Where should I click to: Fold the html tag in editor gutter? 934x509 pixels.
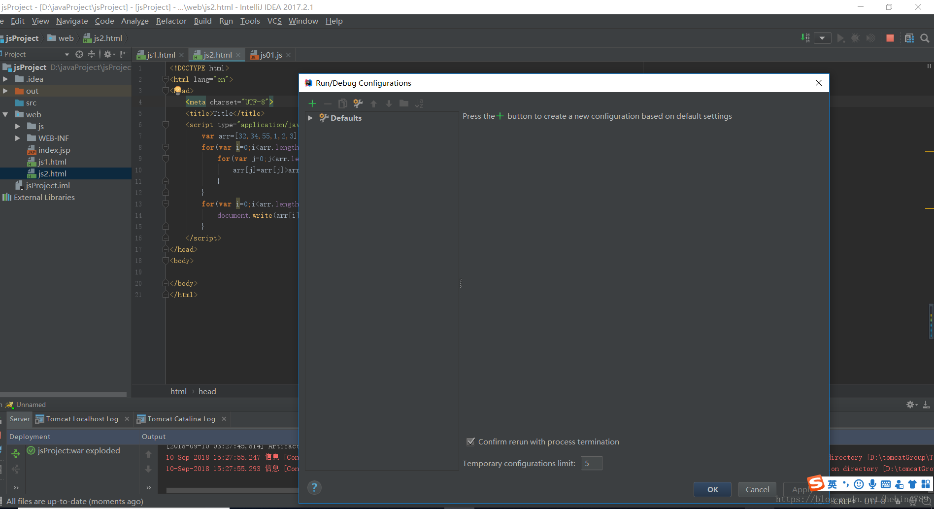click(x=166, y=79)
